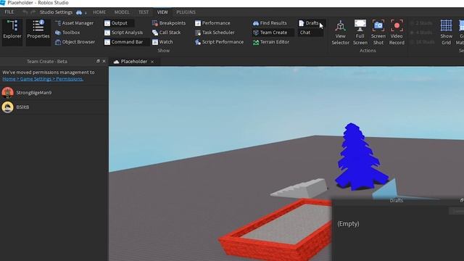Open the Object Browser

75,42
